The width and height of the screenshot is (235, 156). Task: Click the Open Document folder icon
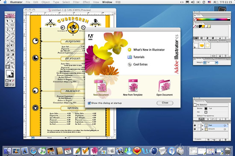(x=164, y=85)
